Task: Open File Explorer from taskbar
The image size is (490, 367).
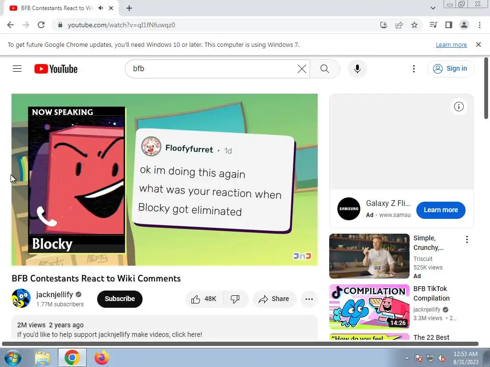Action: tap(43, 357)
